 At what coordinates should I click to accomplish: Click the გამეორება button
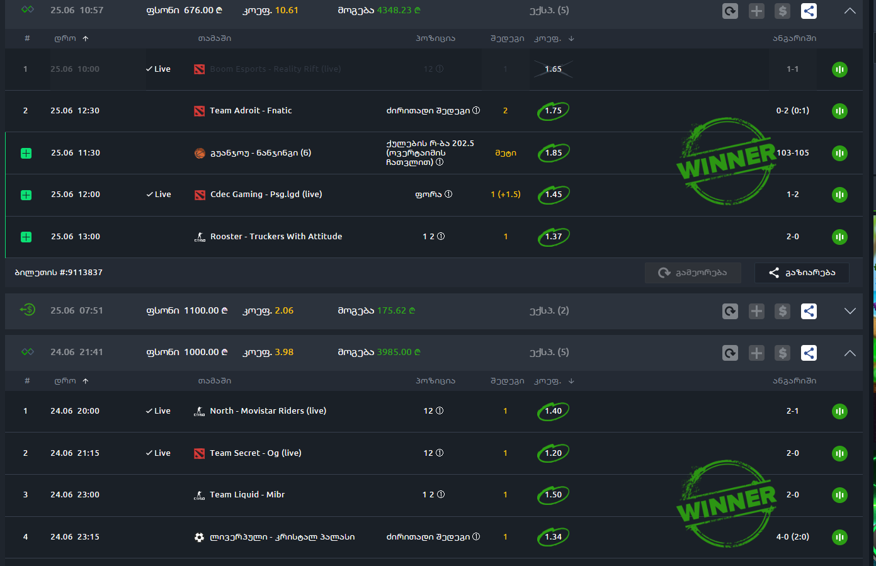pyautogui.click(x=693, y=273)
